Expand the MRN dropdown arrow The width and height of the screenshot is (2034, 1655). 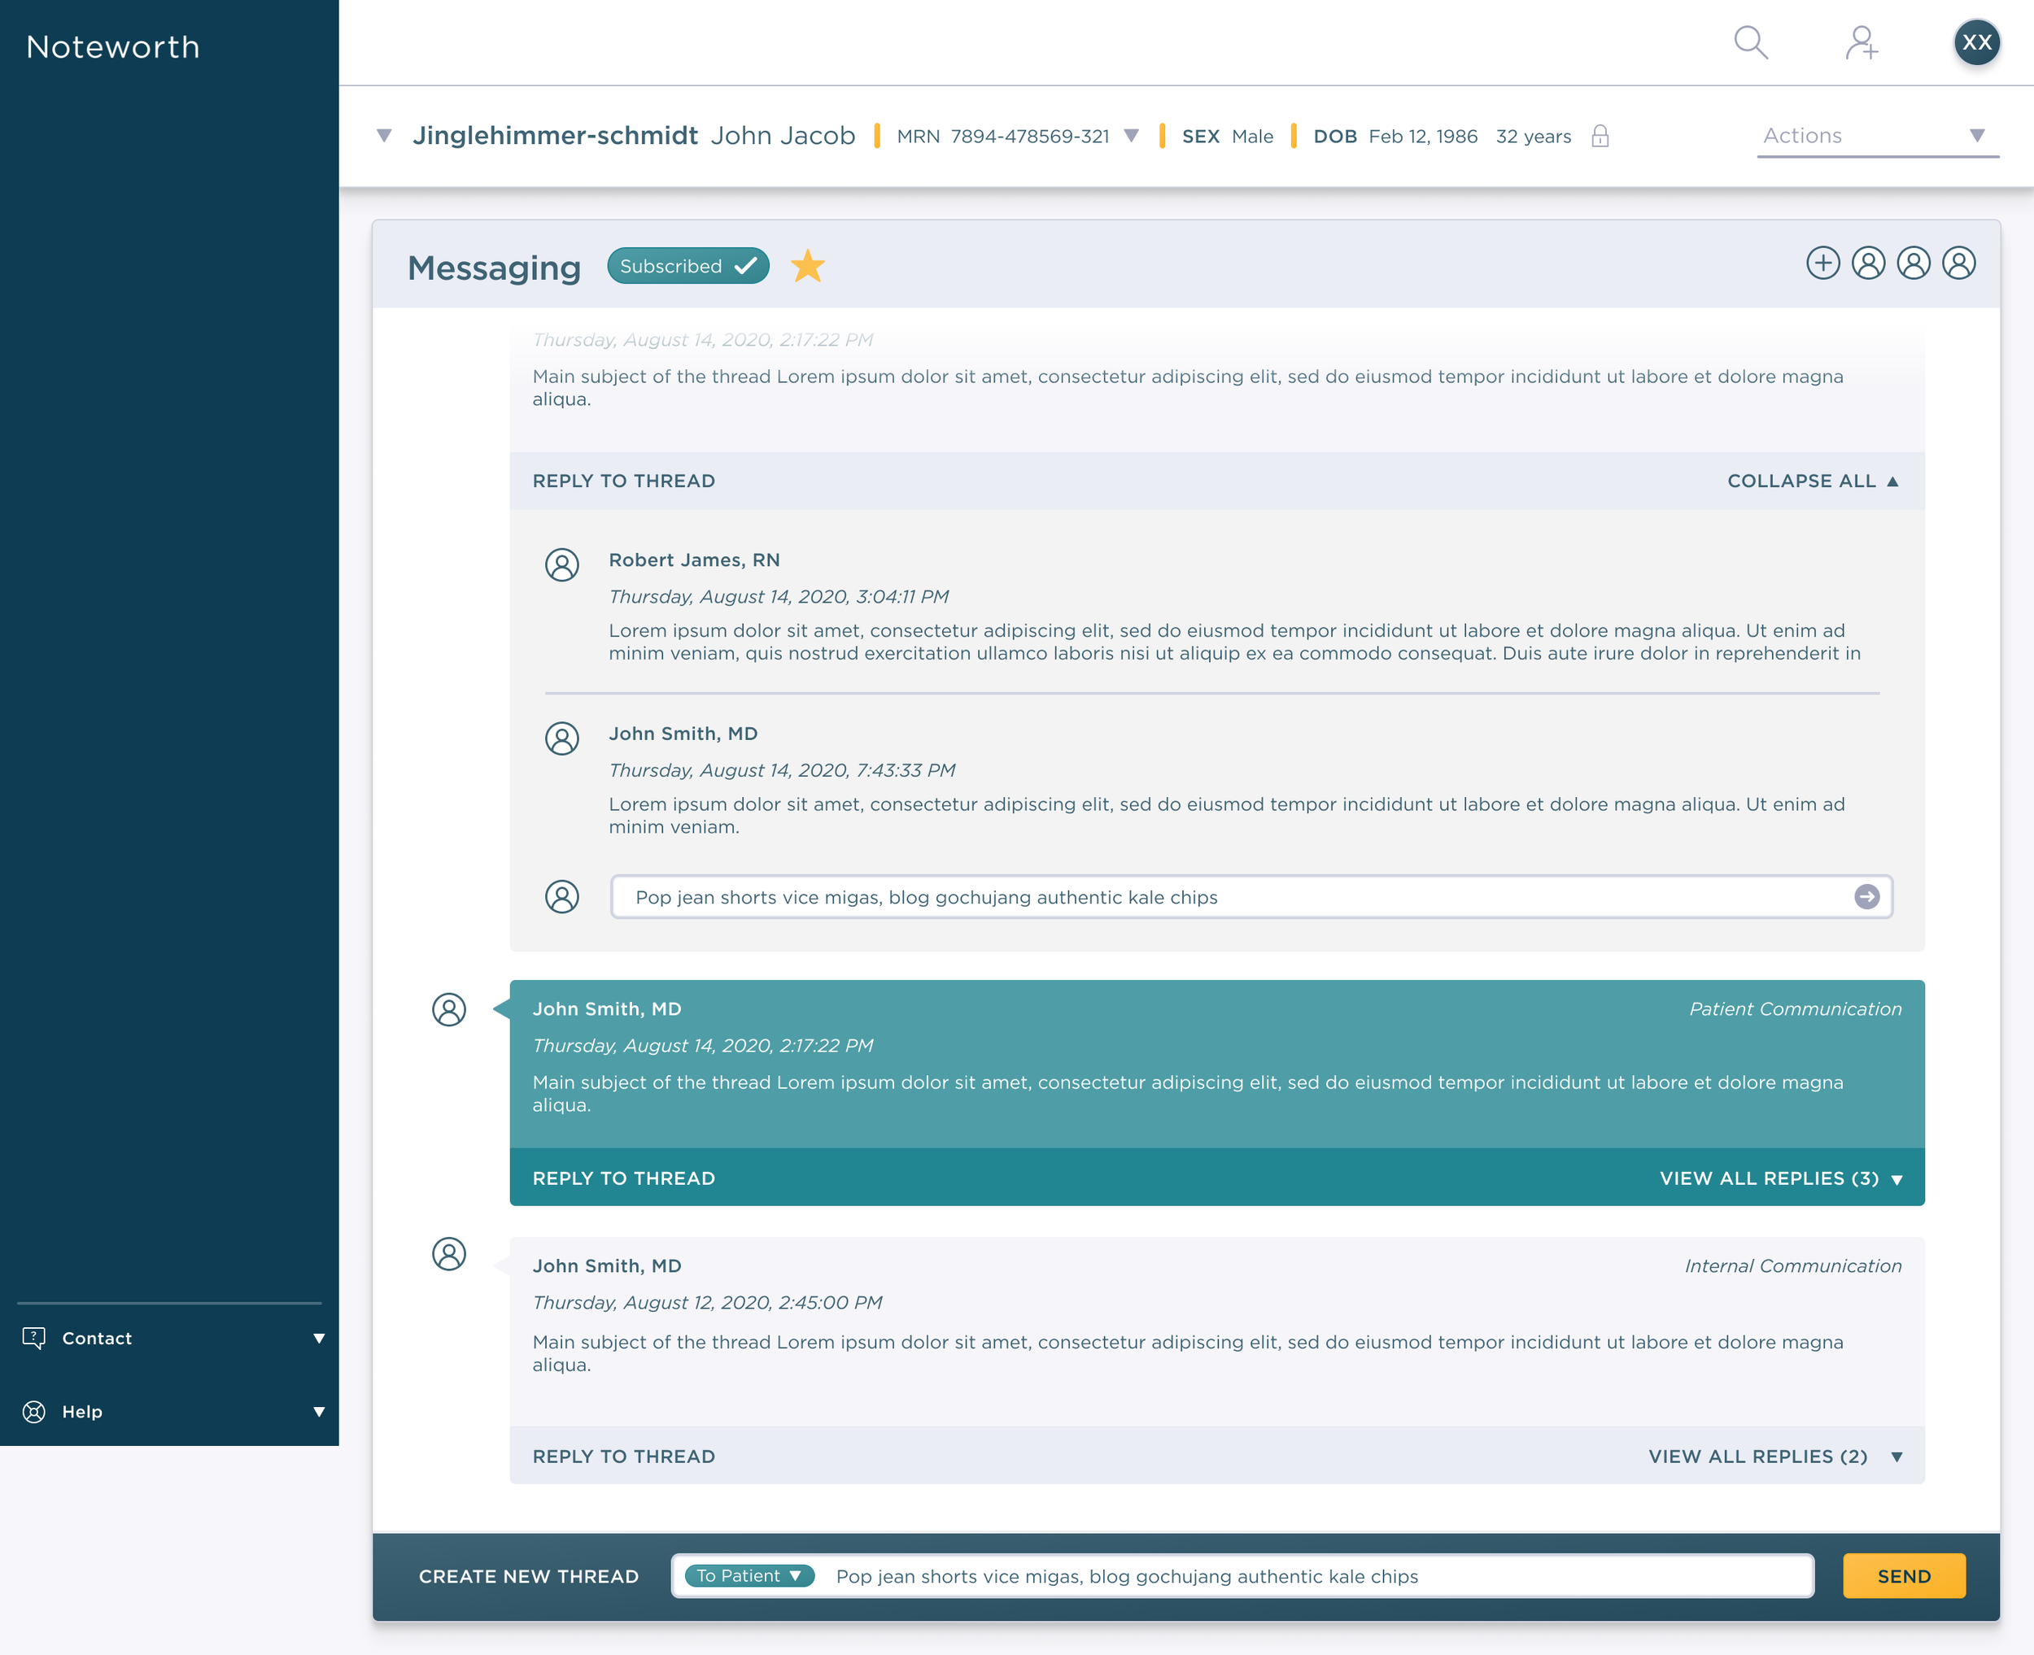tap(1131, 135)
